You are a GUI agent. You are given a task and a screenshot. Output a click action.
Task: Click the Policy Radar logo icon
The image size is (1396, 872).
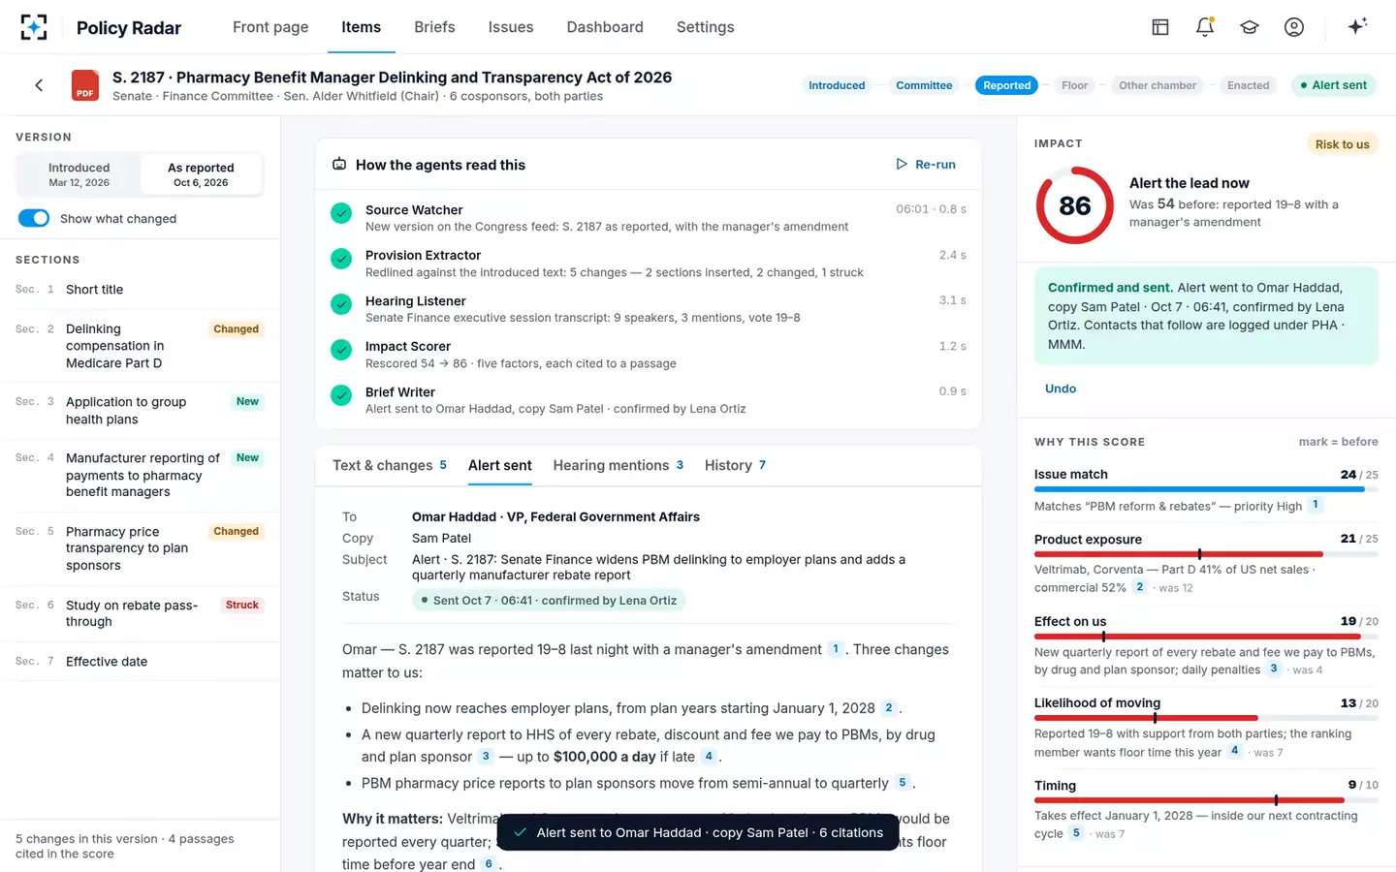(34, 27)
